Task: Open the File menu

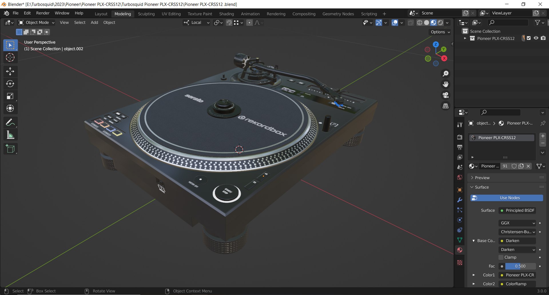Action: point(15,13)
